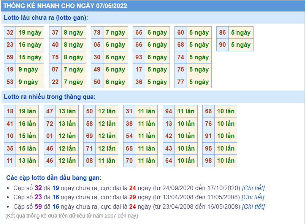Image resolution: width=306 pixels, height=224 pixels.
Task: Click 'Lotto ra nhiều trong tháng qua' heading
Action: tap(50, 97)
